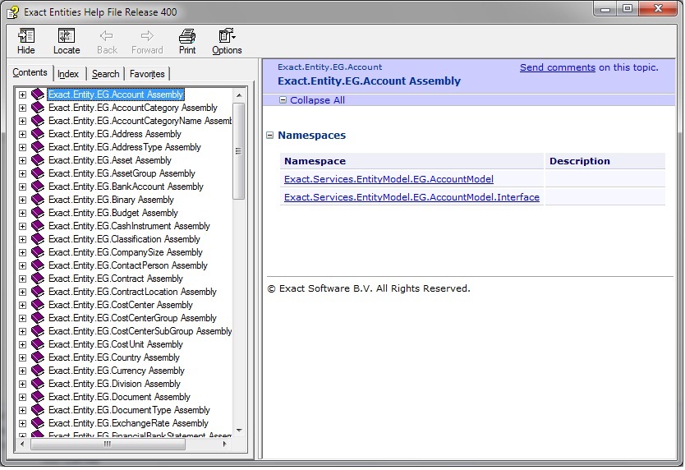Click book icon for Exact.Entity.EG.Account Assembly

pos(38,94)
